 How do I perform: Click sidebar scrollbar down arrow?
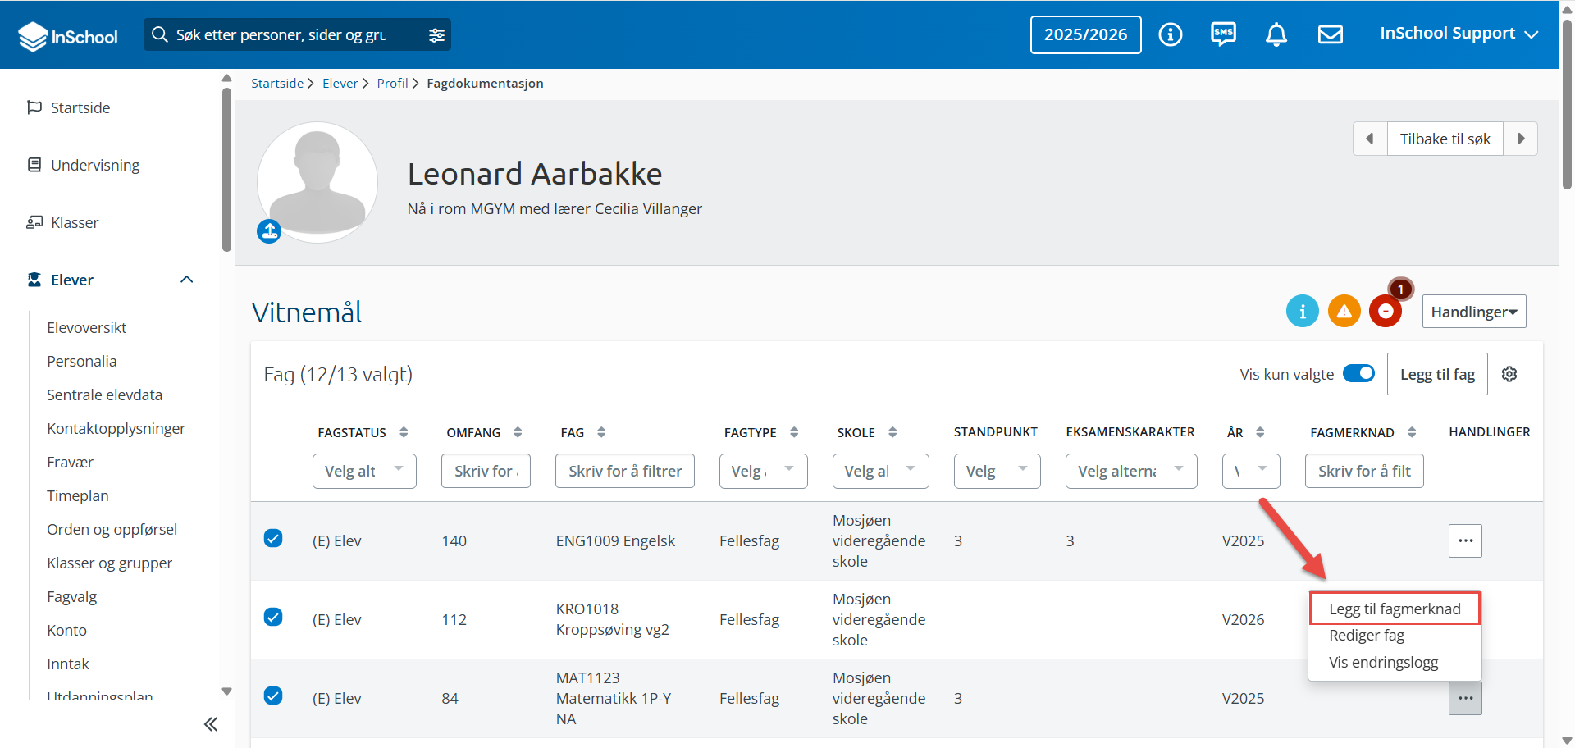227,691
